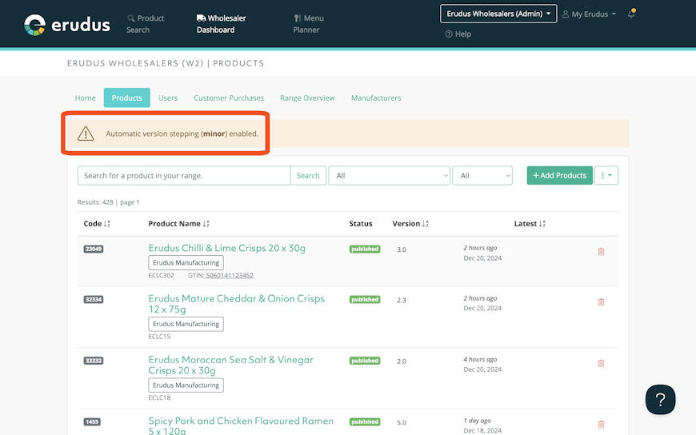Open Menu Planner in top navigation
The image size is (696, 435).
(x=309, y=24)
